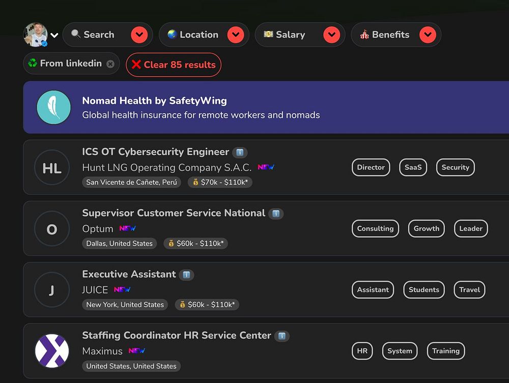The width and height of the screenshot is (509, 383).
Task: Select the Growth tag
Action: click(426, 228)
